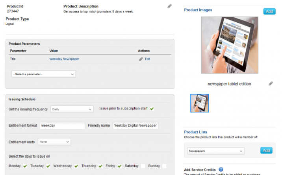Edit the newspaper tablet edition caption
This screenshot has width=282, height=175.
click(x=271, y=84)
